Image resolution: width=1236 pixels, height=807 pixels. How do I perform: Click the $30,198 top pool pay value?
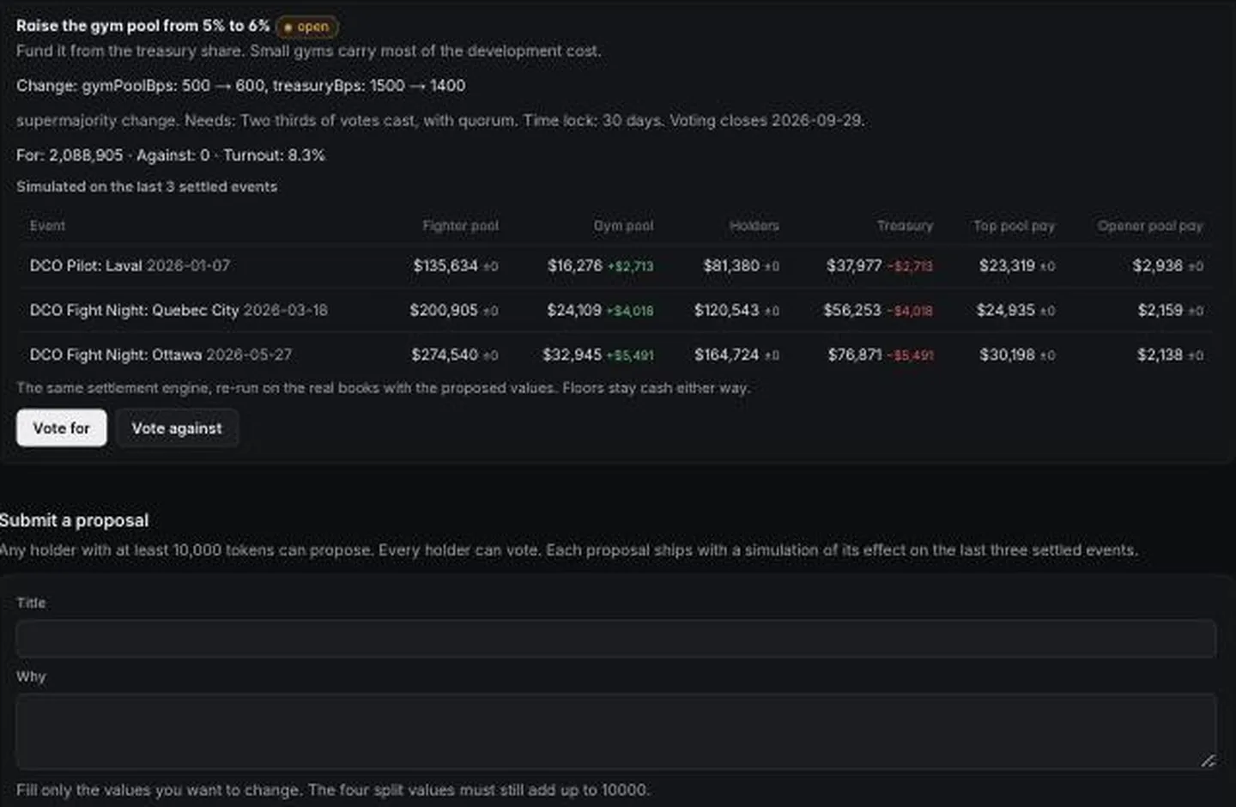[1008, 355]
